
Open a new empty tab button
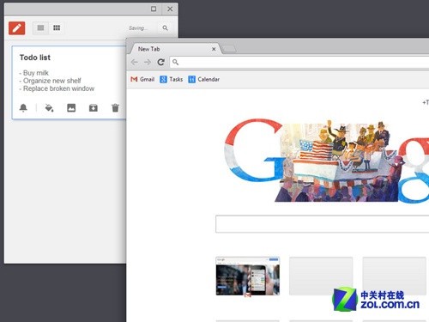click(229, 49)
